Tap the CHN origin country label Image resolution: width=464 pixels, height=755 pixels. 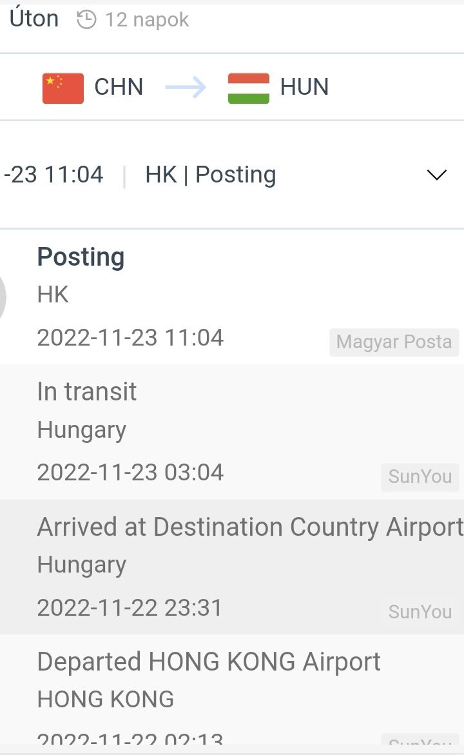[119, 87]
